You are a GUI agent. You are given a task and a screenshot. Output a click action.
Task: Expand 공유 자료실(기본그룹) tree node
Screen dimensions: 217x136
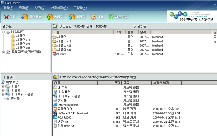point(3,52)
